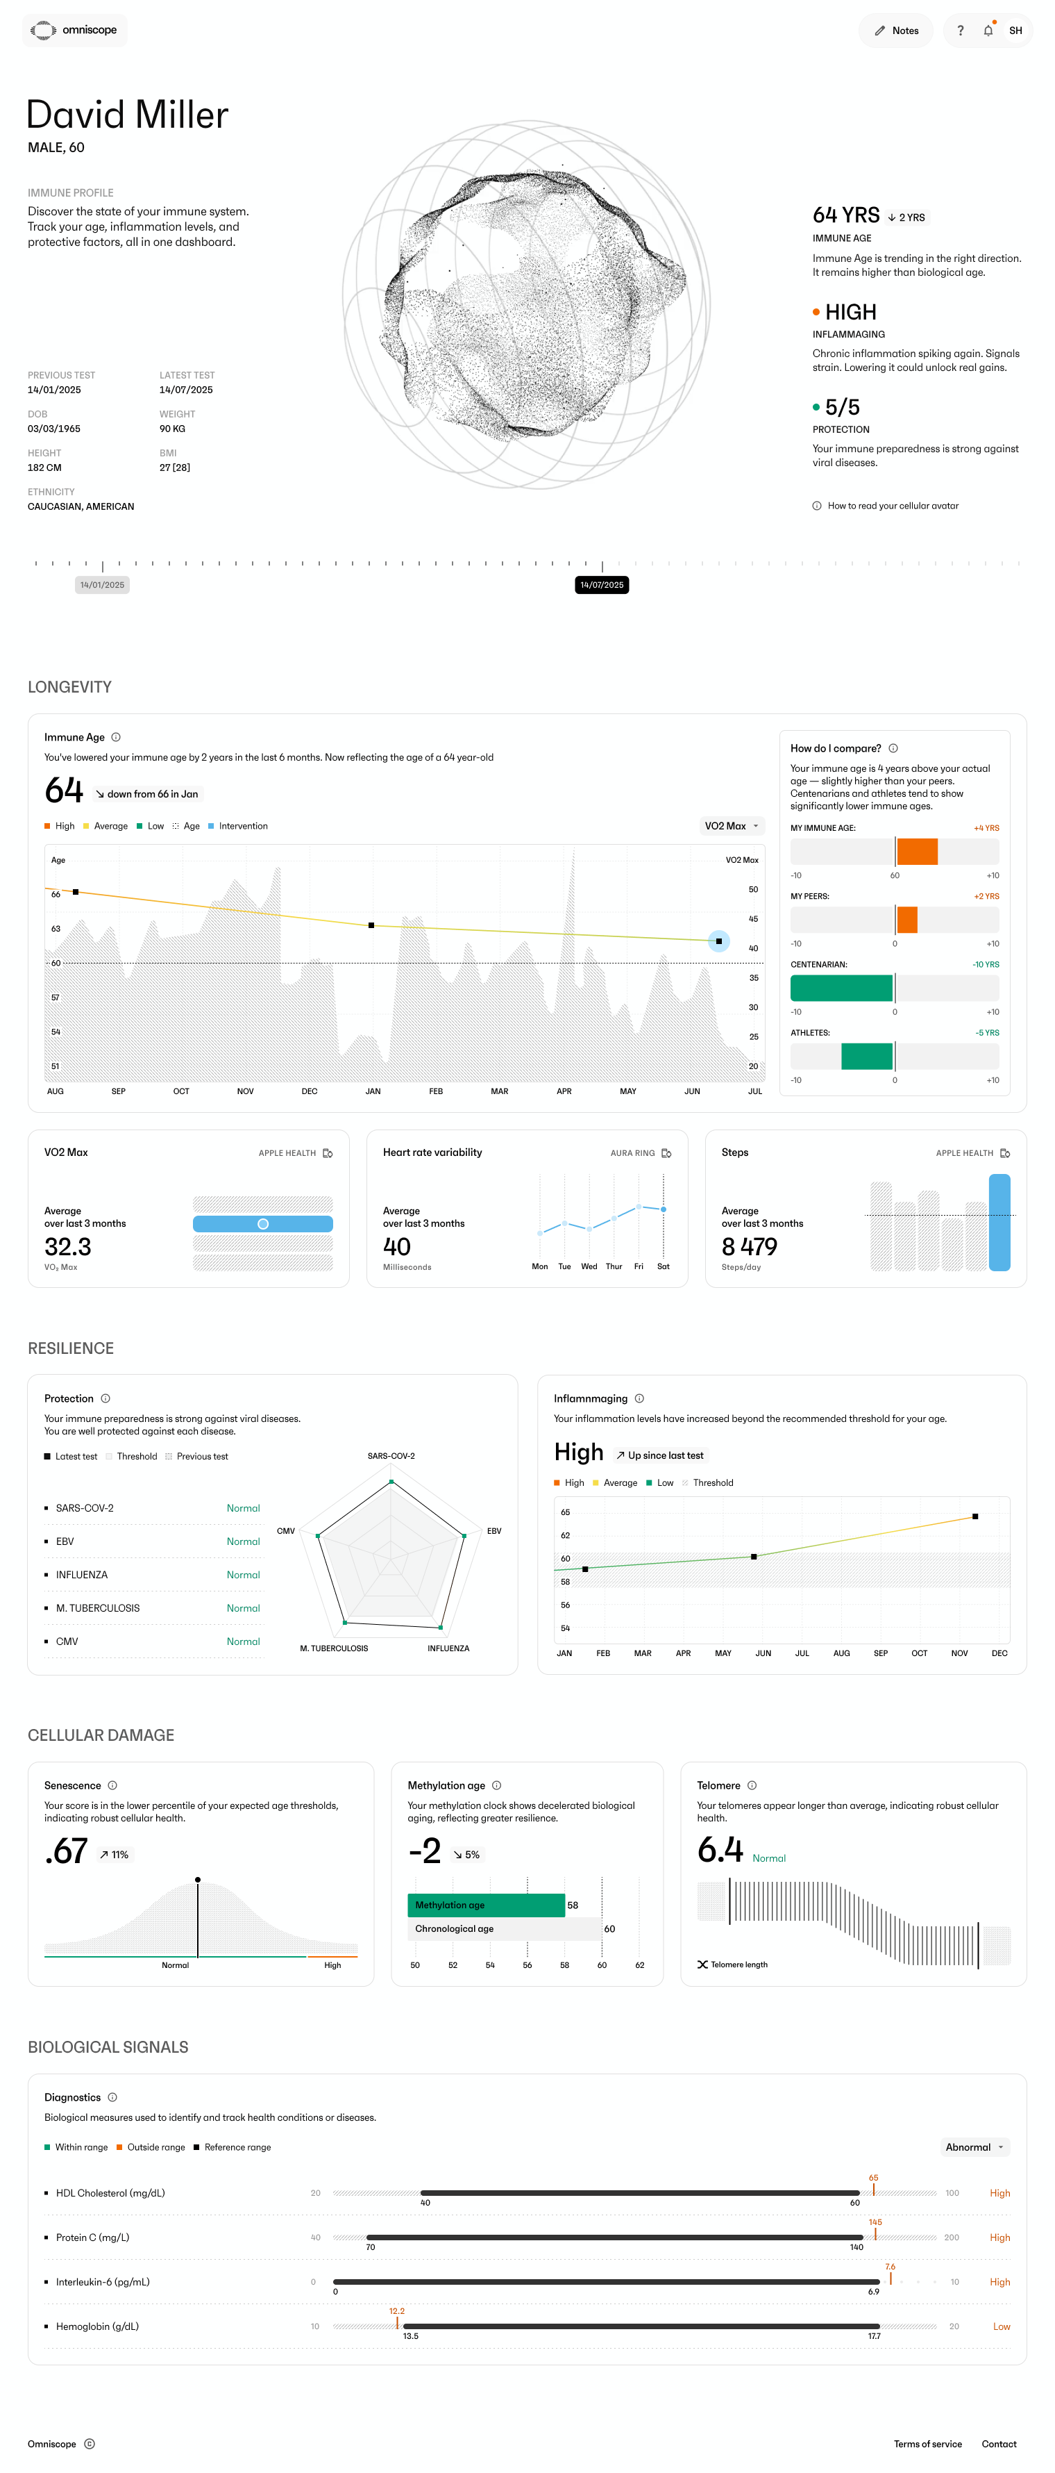The height and width of the screenshot is (2473, 1055).
Task: Click the VO2 Max blue slider handle
Action: [263, 1224]
